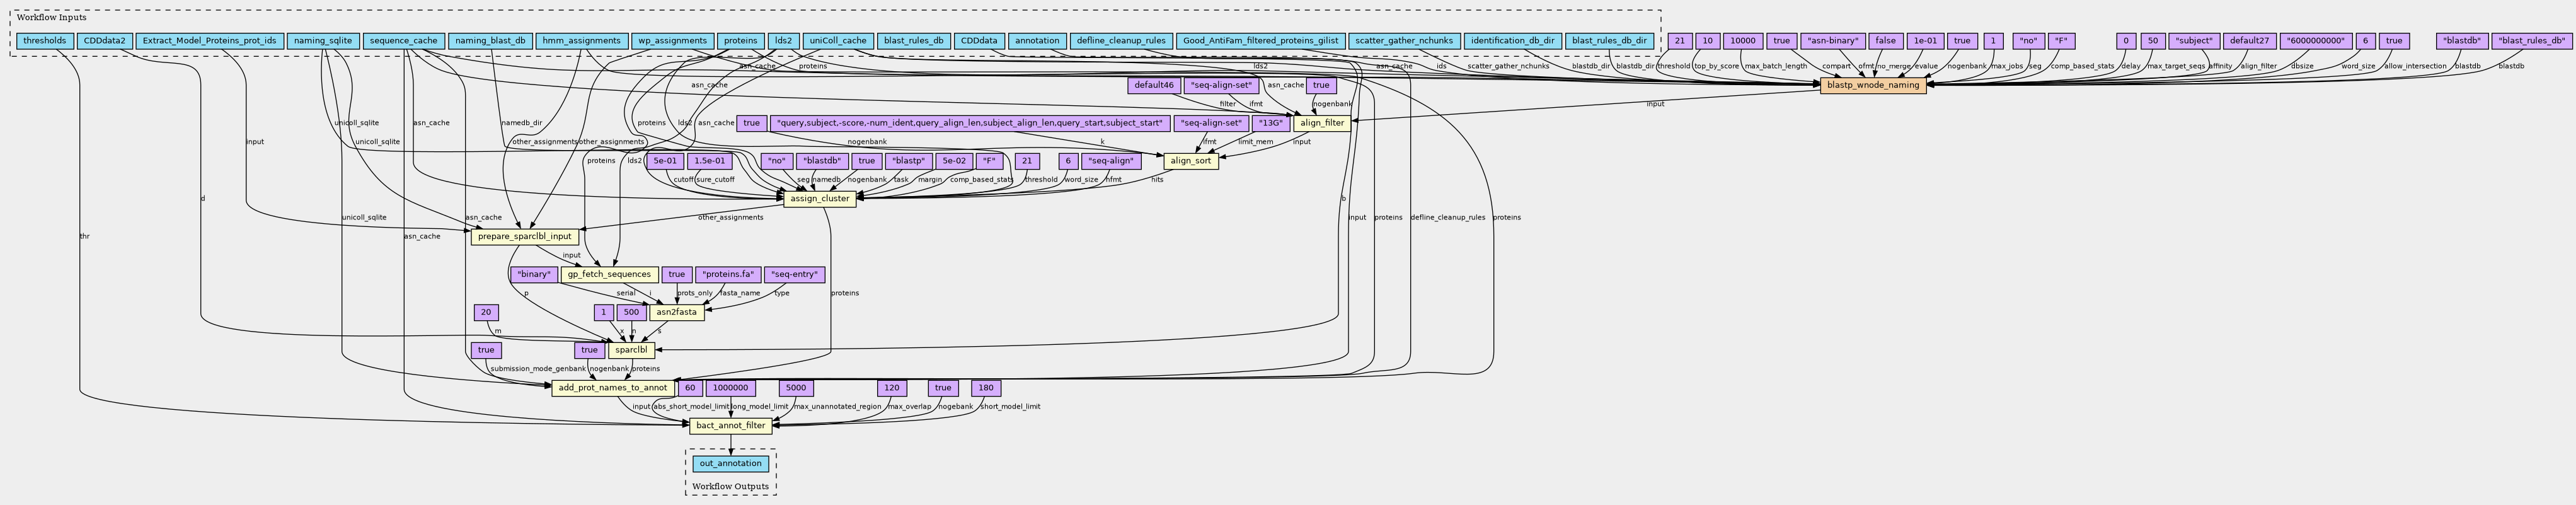Click the align_sort step node
Image resolution: width=2576 pixels, height=505 pixels.
(x=1191, y=161)
